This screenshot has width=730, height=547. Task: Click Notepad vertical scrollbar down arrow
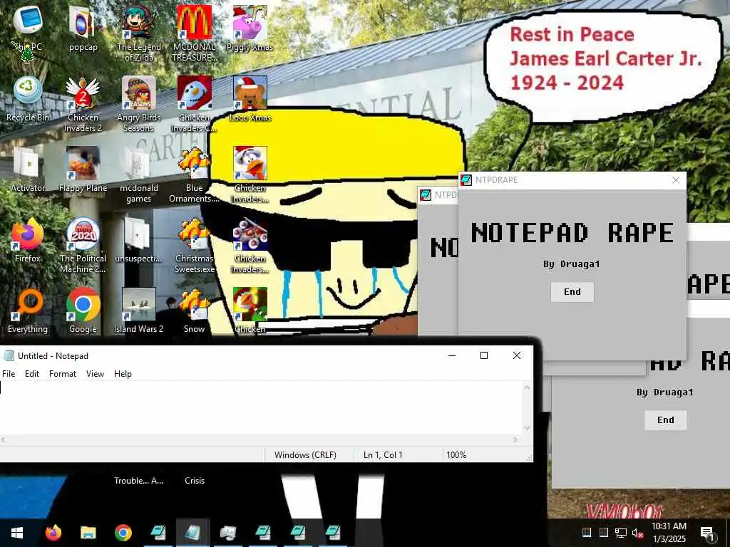click(x=528, y=428)
